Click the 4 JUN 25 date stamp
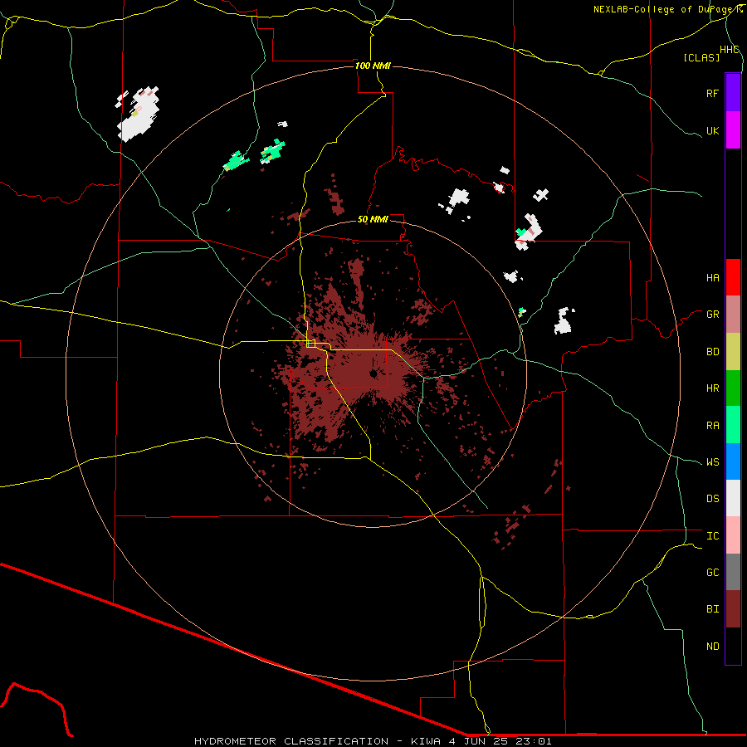The width and height of the screenshot is (747, 747). (478, 741)
